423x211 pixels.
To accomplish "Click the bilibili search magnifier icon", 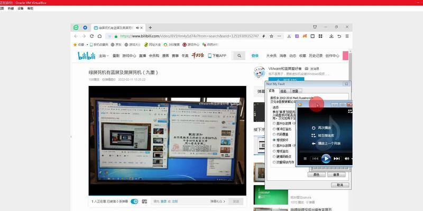I will [240, 56].
